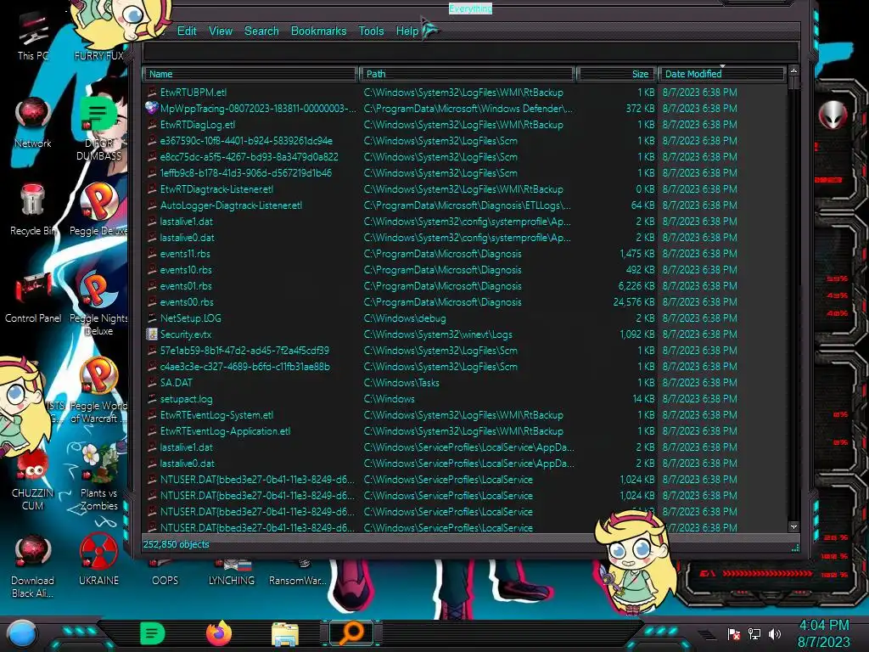The image size is (869, 652).
Task: Open the OOPS desktop icon
Action: [x=165, y=575]
